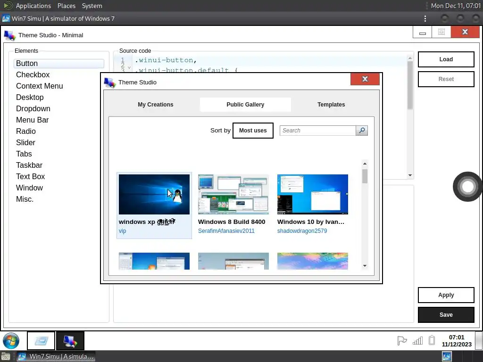This screenshot has width=483, height=362.
Task: Select the Windows 10 by Ivan thumbnail
Action: click(x=313, y=195)
